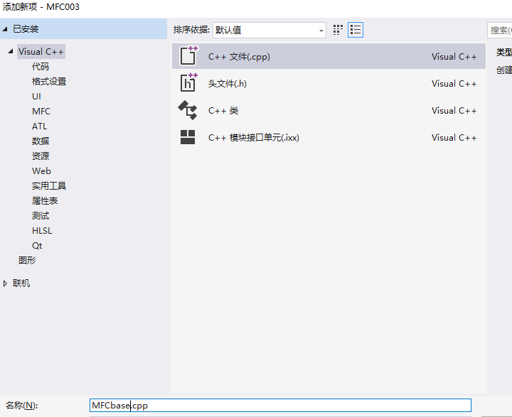Click Visual C++ type in 头文件 row
The height and width of the screenshot is (417, 512).
[x=454, y=84]
